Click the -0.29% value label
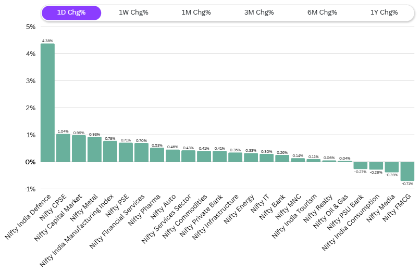Image resolution: width=420 pixels, height=274 pixels. point(376,173)
